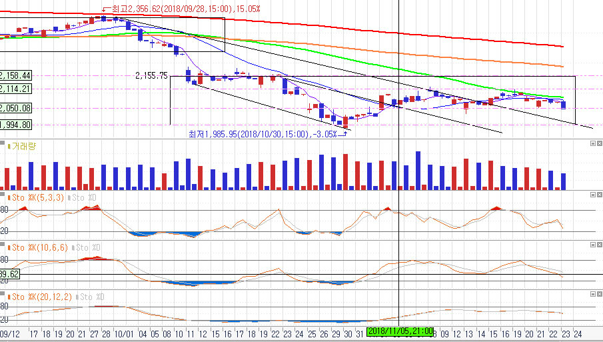Click the 2,155.75 rectangle price annotation
Image resolution: width=603 pixels, height=342 pixels.
coord(151,76)
